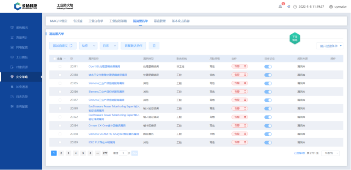Check the box for row ID 20371
Image resolution: width=351 pixels, height=170 pixels.
60,66
